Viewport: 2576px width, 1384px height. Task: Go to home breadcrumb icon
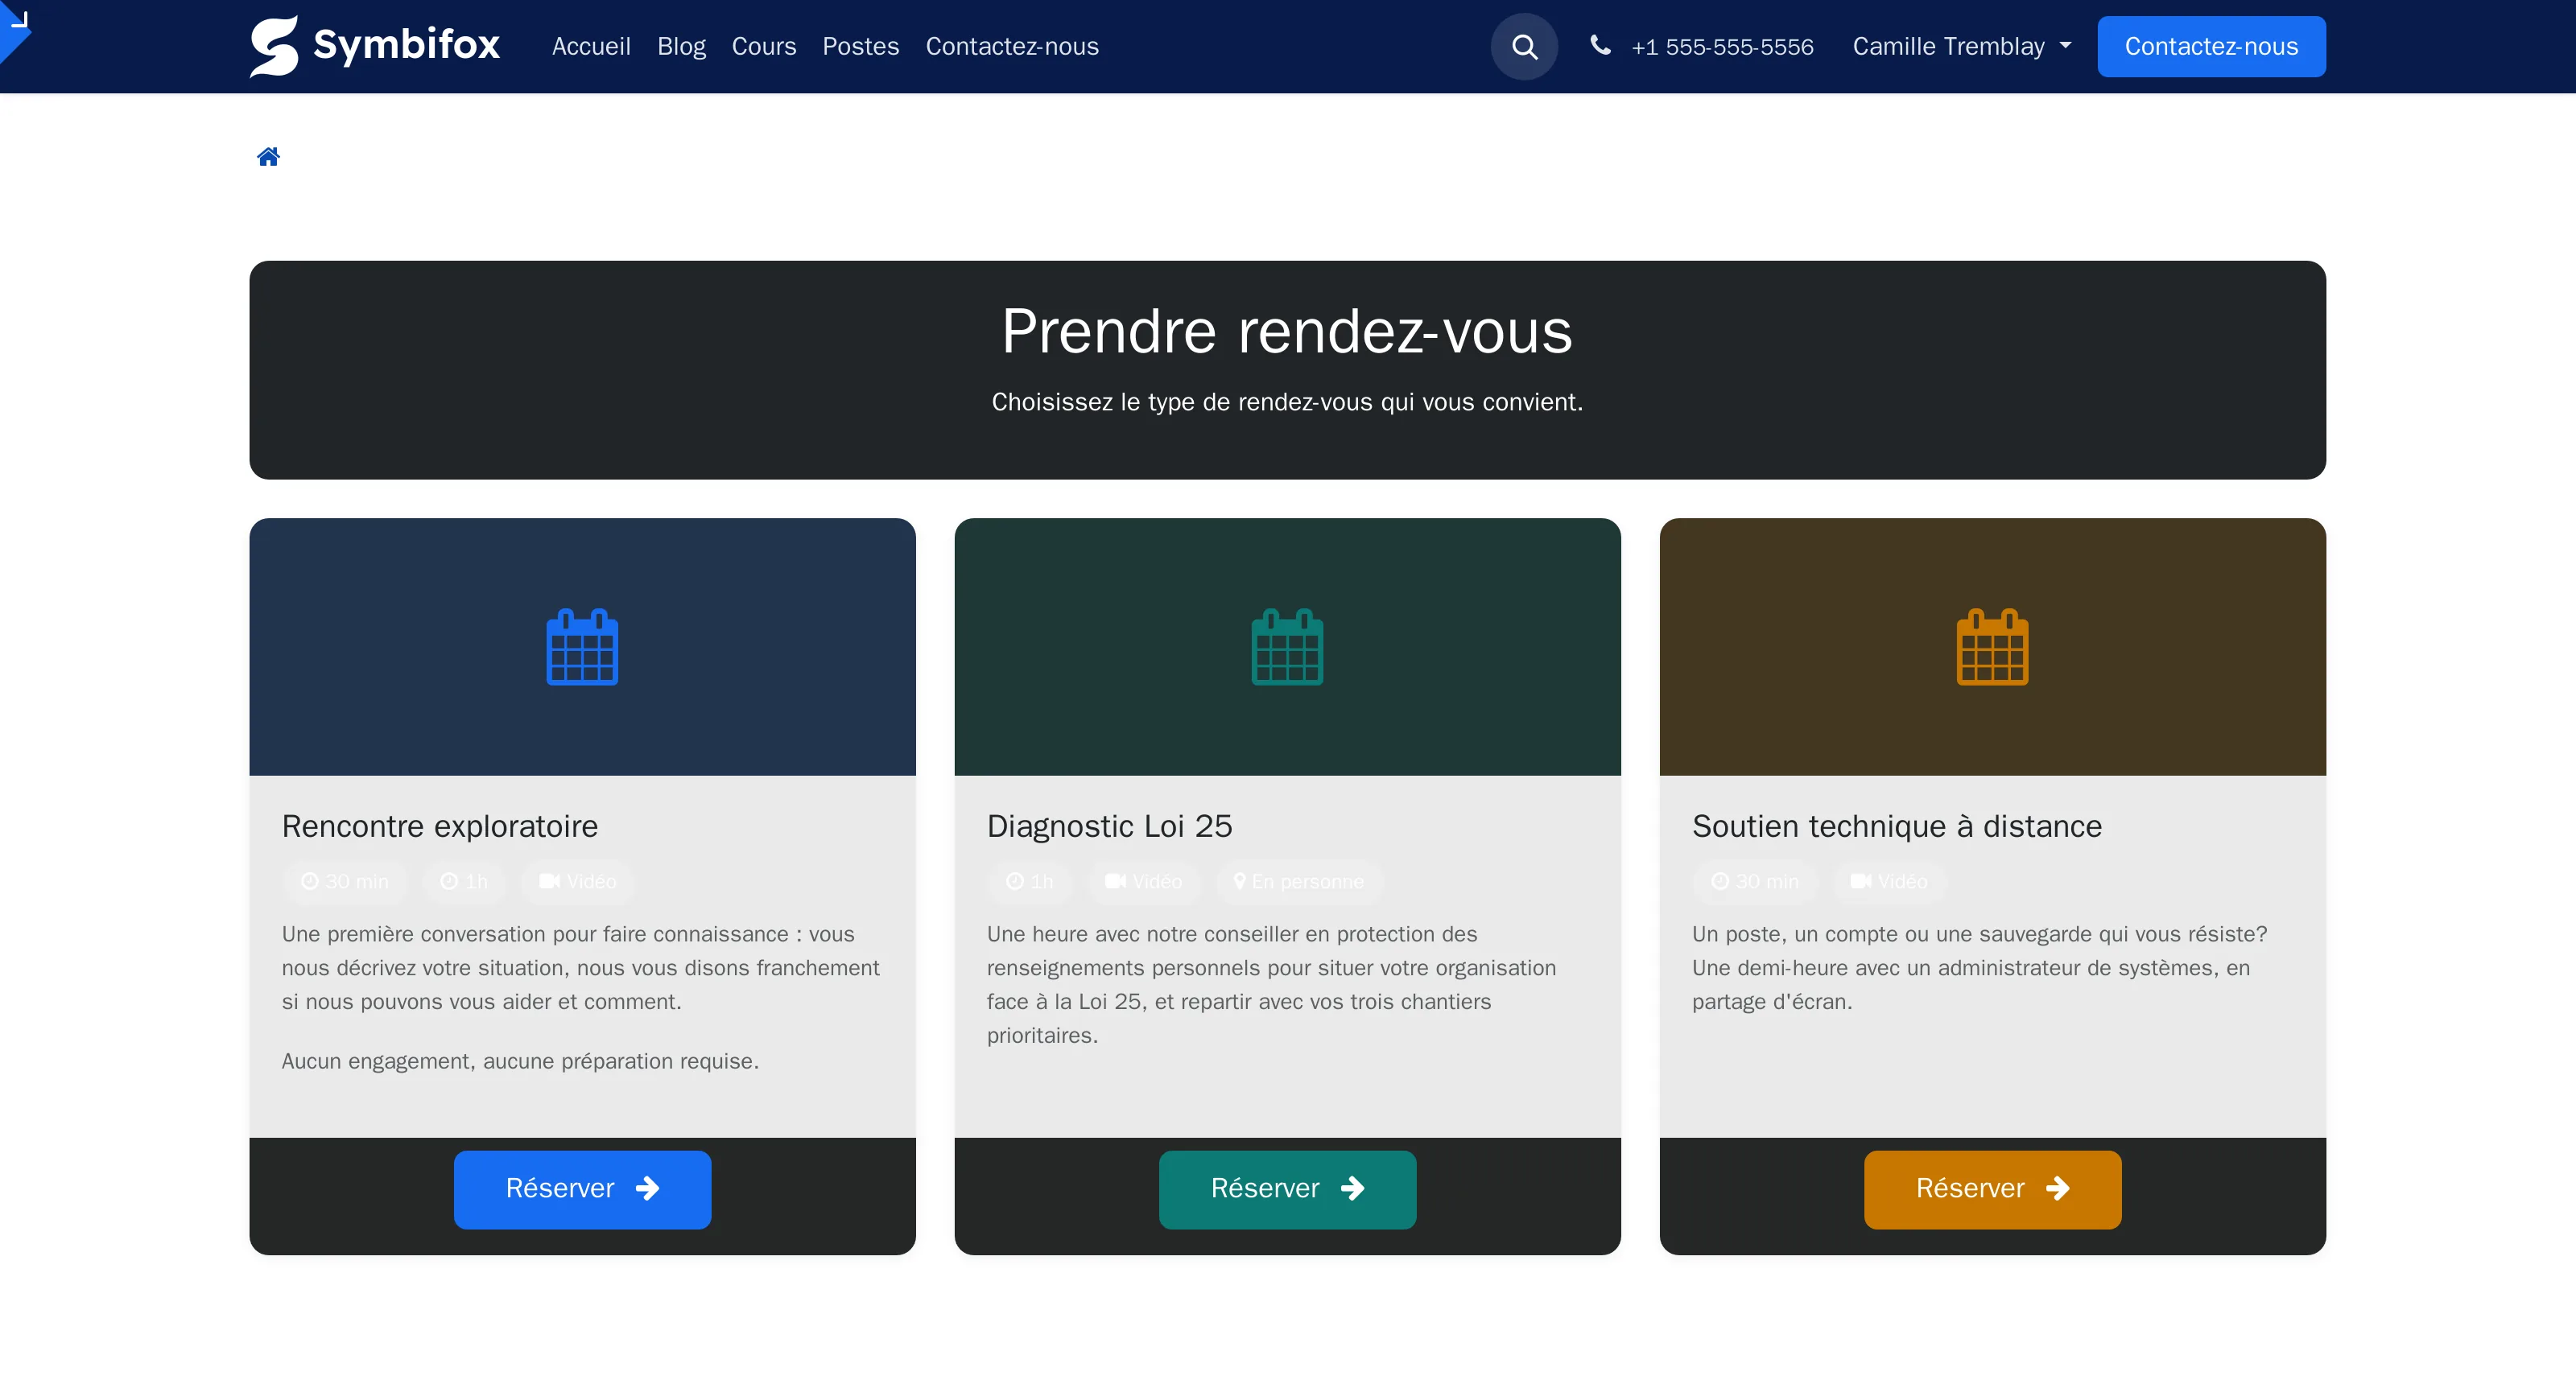pos(268,156)
